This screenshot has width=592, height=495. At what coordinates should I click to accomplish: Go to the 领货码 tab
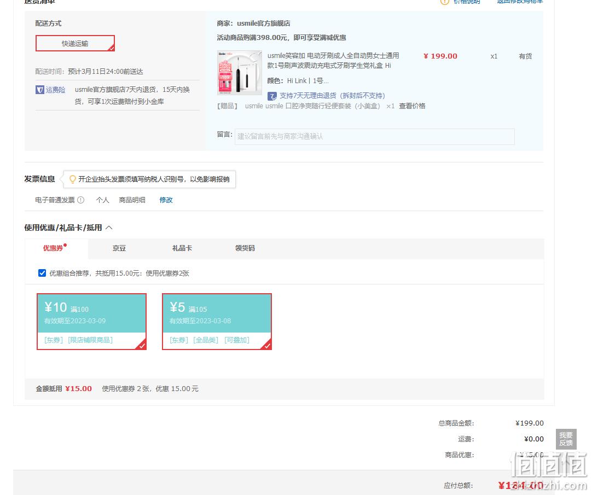pos(245,248)
